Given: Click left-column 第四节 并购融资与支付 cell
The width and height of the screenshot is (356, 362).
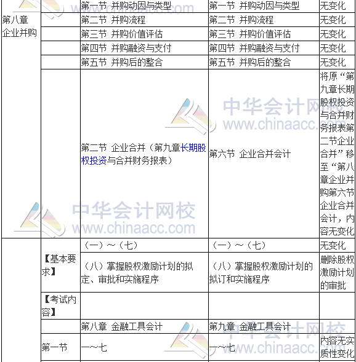Looking at the screenshot, I should [144, 48].
